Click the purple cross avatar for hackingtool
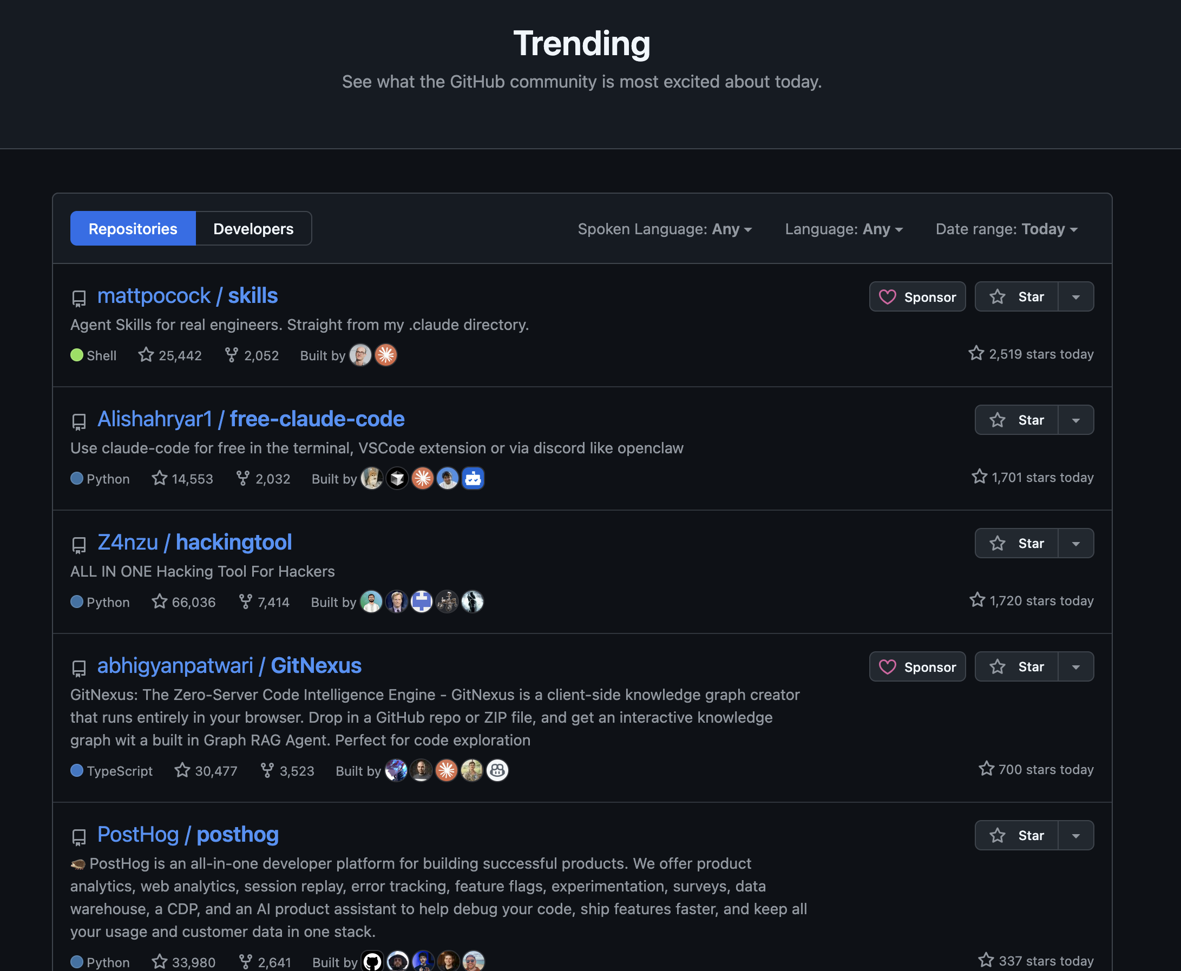Image resolution: width=1181 pixels, height=971 pixels. tap(422, 602)
